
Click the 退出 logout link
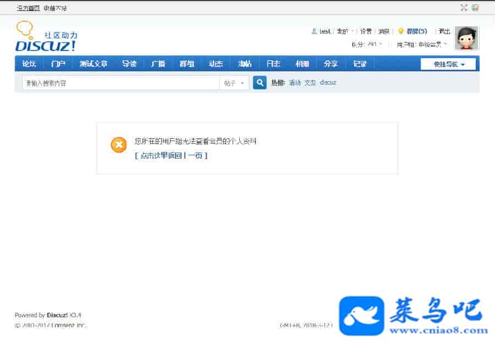[444, 31]
